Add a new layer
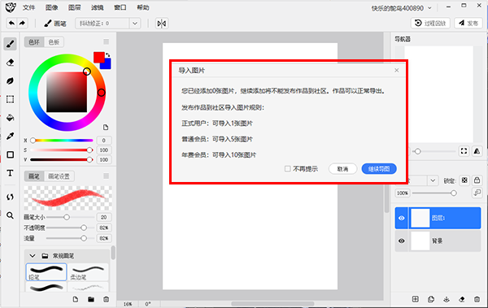The image size is (488, 308). (415, 299)
